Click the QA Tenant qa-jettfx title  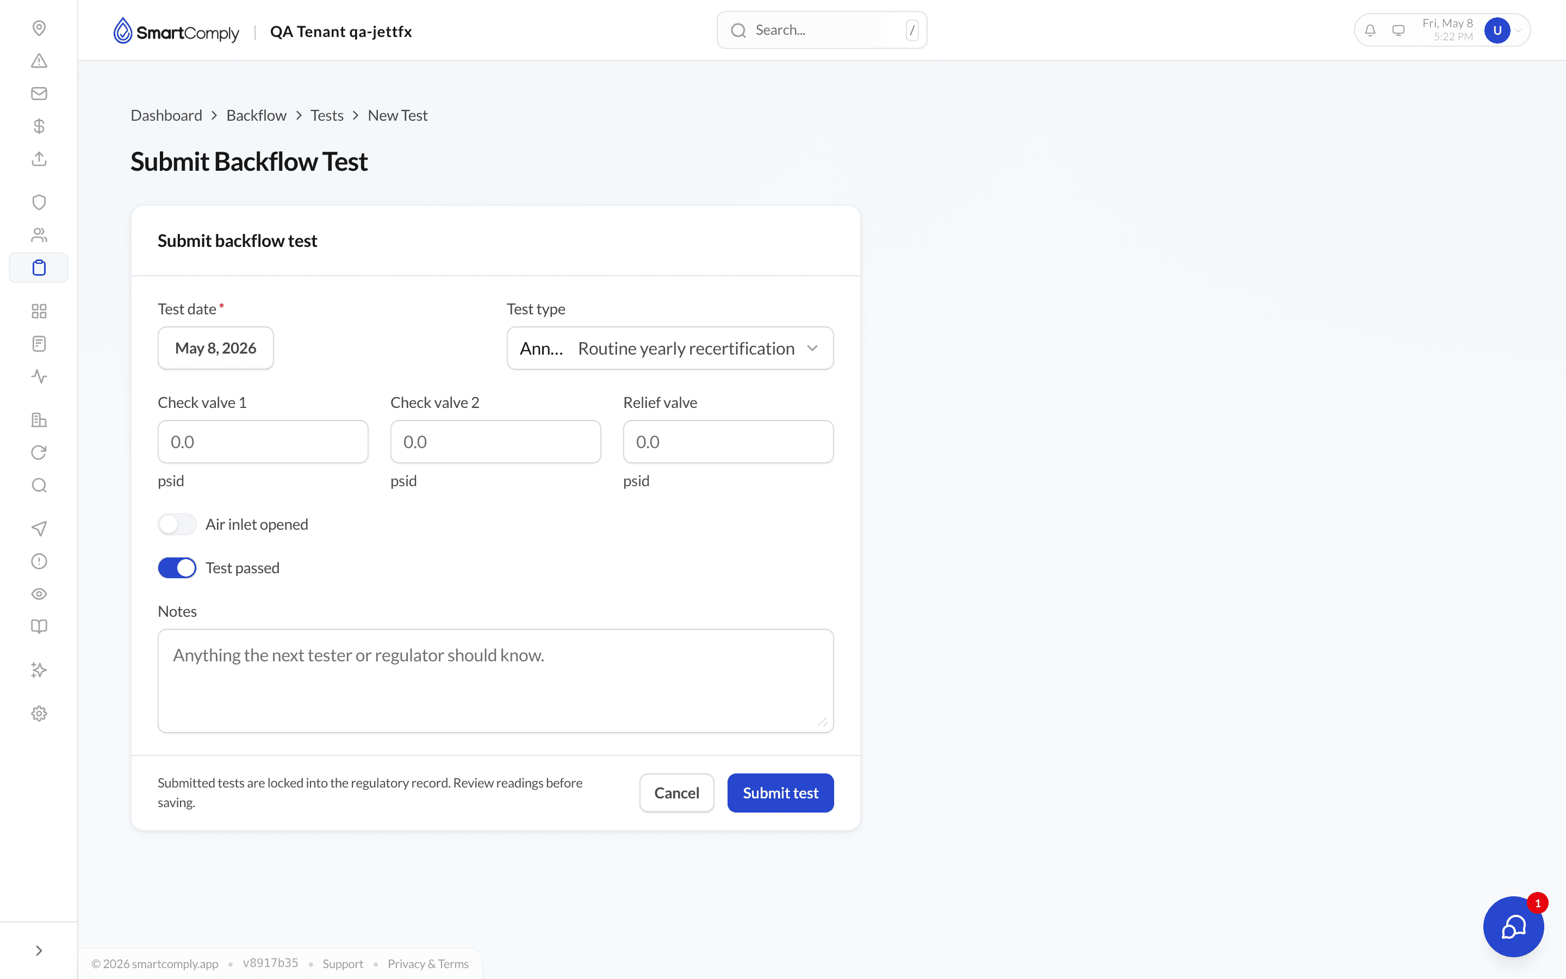(x=341, y=32)
